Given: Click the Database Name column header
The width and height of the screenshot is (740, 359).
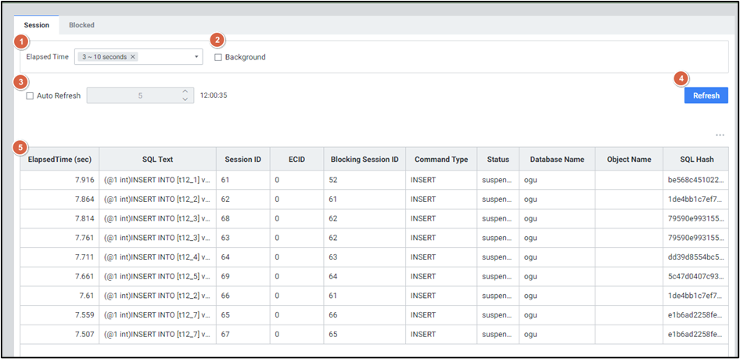Looking at the screenshot, I should 557,160.
